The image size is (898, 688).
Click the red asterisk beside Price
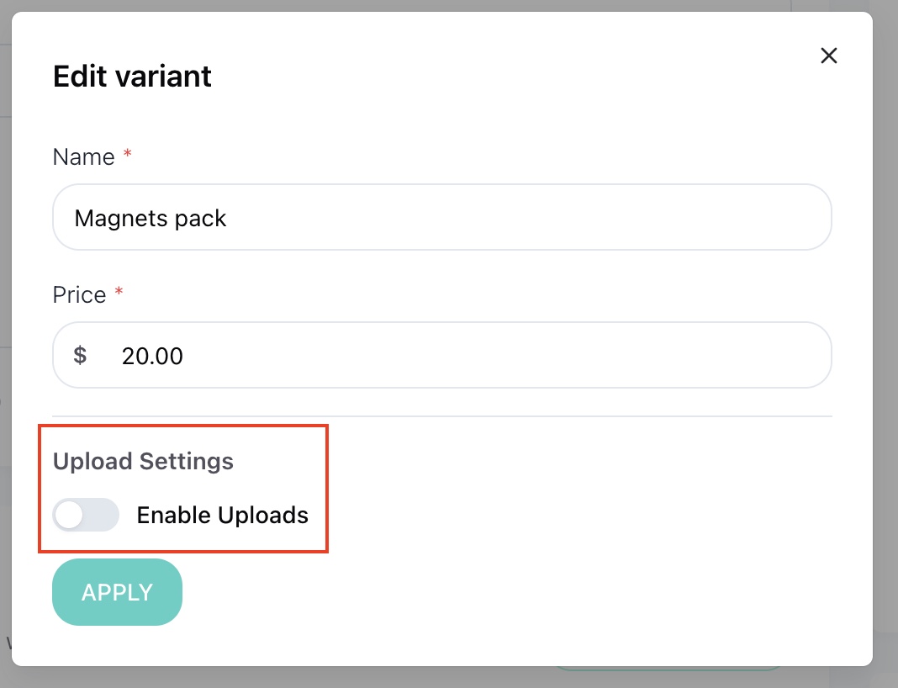pos(119,292)
